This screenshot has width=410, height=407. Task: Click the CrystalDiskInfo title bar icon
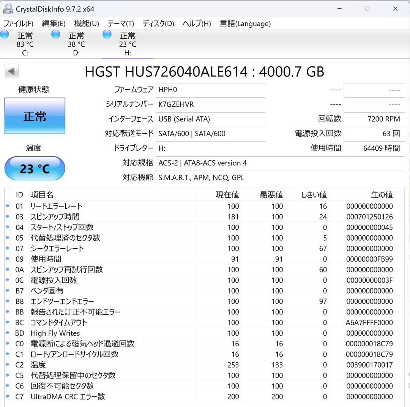pyautogui.click(x=8, y=8)
